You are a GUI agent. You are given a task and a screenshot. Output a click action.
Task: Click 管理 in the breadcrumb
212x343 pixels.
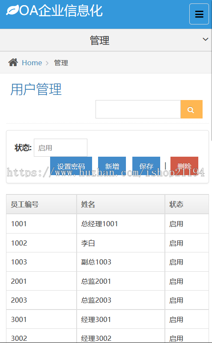click(x=61, y=63)
